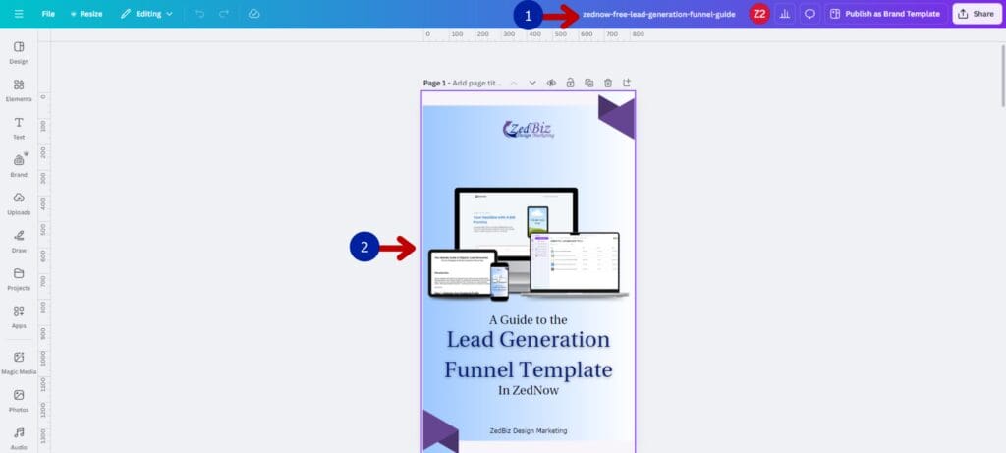Screen dimensions: 1006x453
Task: Select the 'A Guide to the' text
Action: coord(528,319)
